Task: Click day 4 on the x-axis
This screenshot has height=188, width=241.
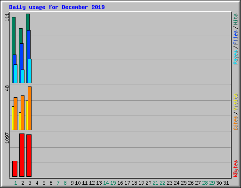Action: pos(37,183)
